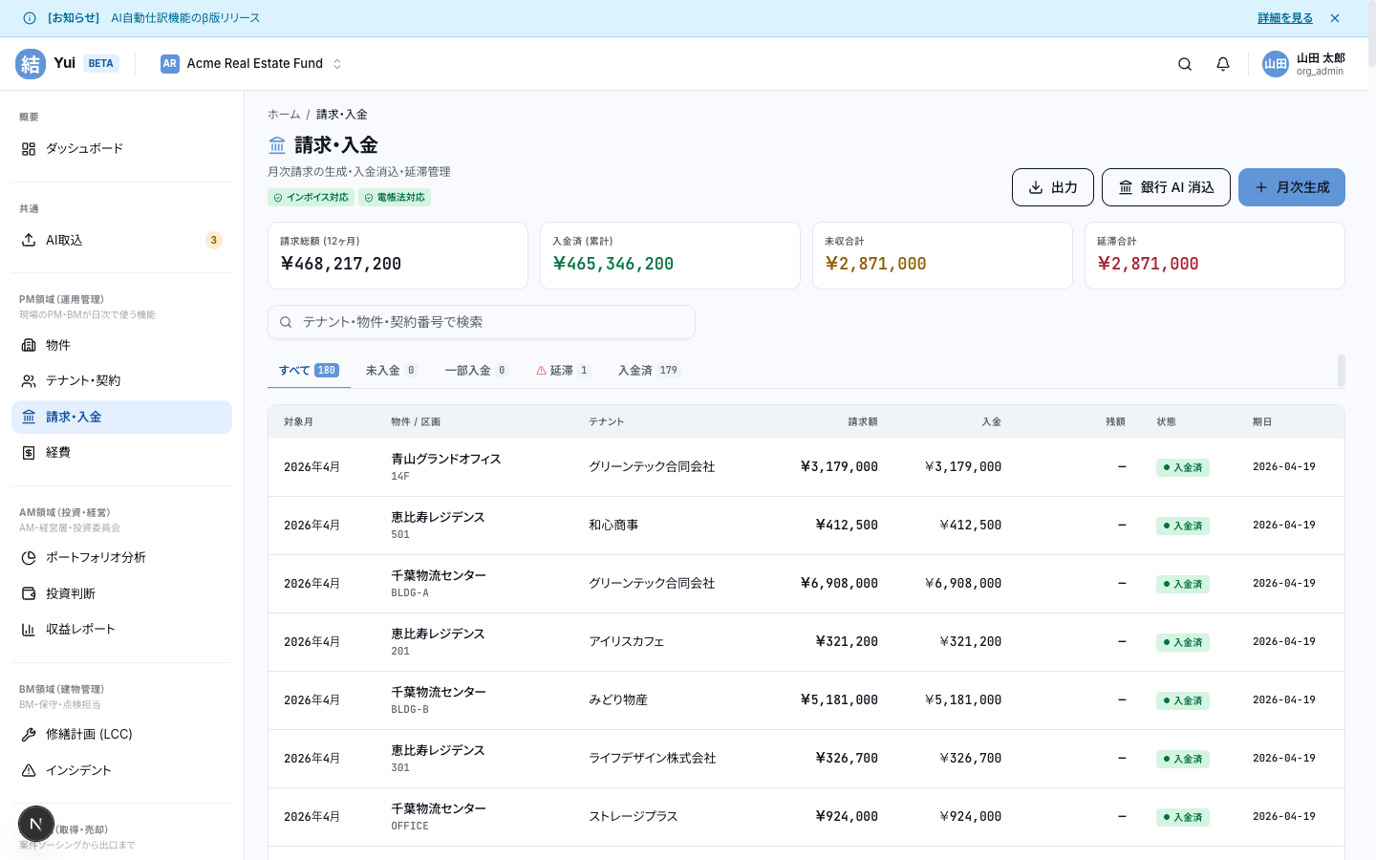Open テナント・契約 in the sidebar
Image resolution: width=1376 pixels, height=860 pixels.
click(x=121, y=381)
